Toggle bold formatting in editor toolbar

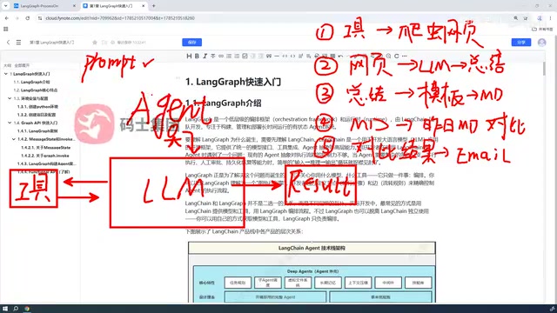pyautogui.click(x=197, y=56)
